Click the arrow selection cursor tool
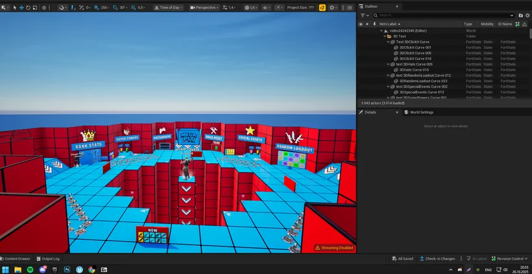532x274 pixels. coord(15,8)
